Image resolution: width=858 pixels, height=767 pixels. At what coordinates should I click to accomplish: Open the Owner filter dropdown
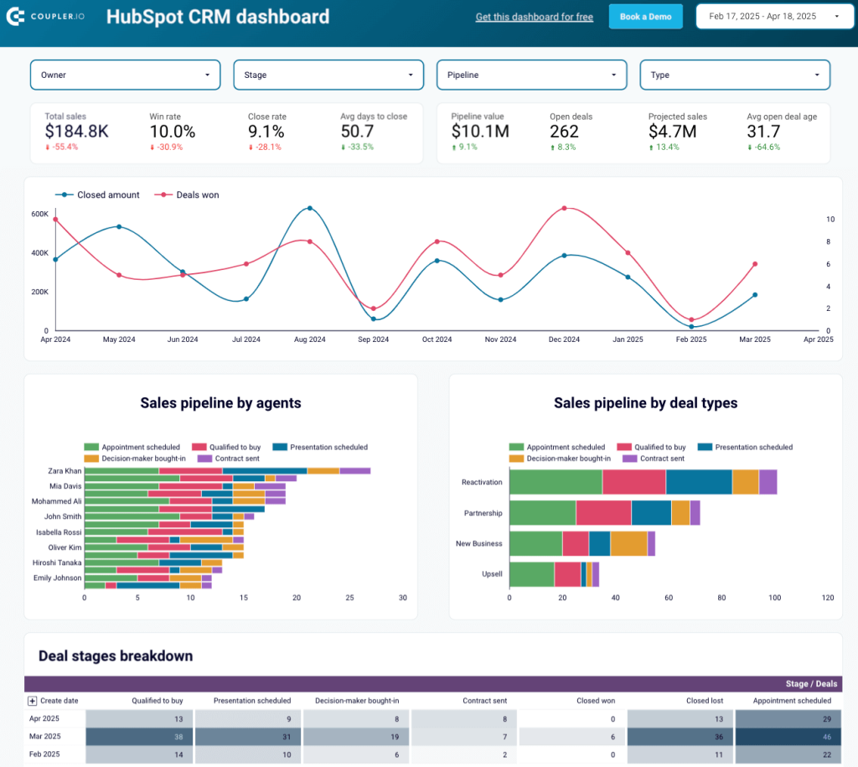126,75
